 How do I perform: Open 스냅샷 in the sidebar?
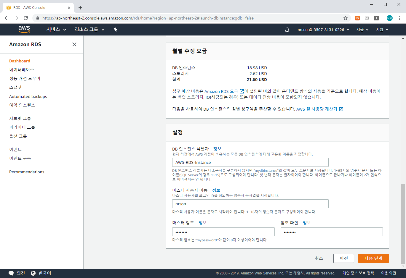[x=15, y=87]
